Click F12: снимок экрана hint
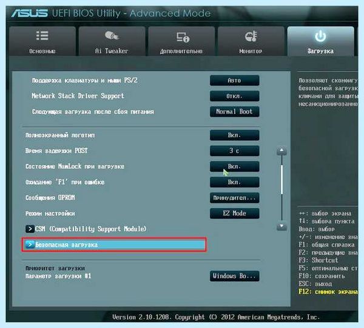The image size is (364, 328). tap(328, 292)
